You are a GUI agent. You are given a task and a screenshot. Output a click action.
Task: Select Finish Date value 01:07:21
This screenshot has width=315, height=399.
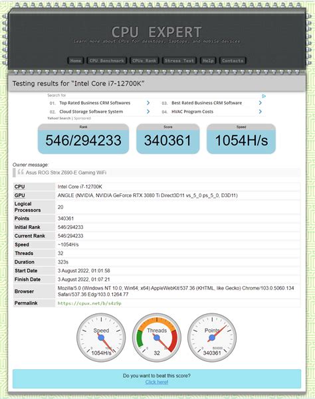coord(84,279)
